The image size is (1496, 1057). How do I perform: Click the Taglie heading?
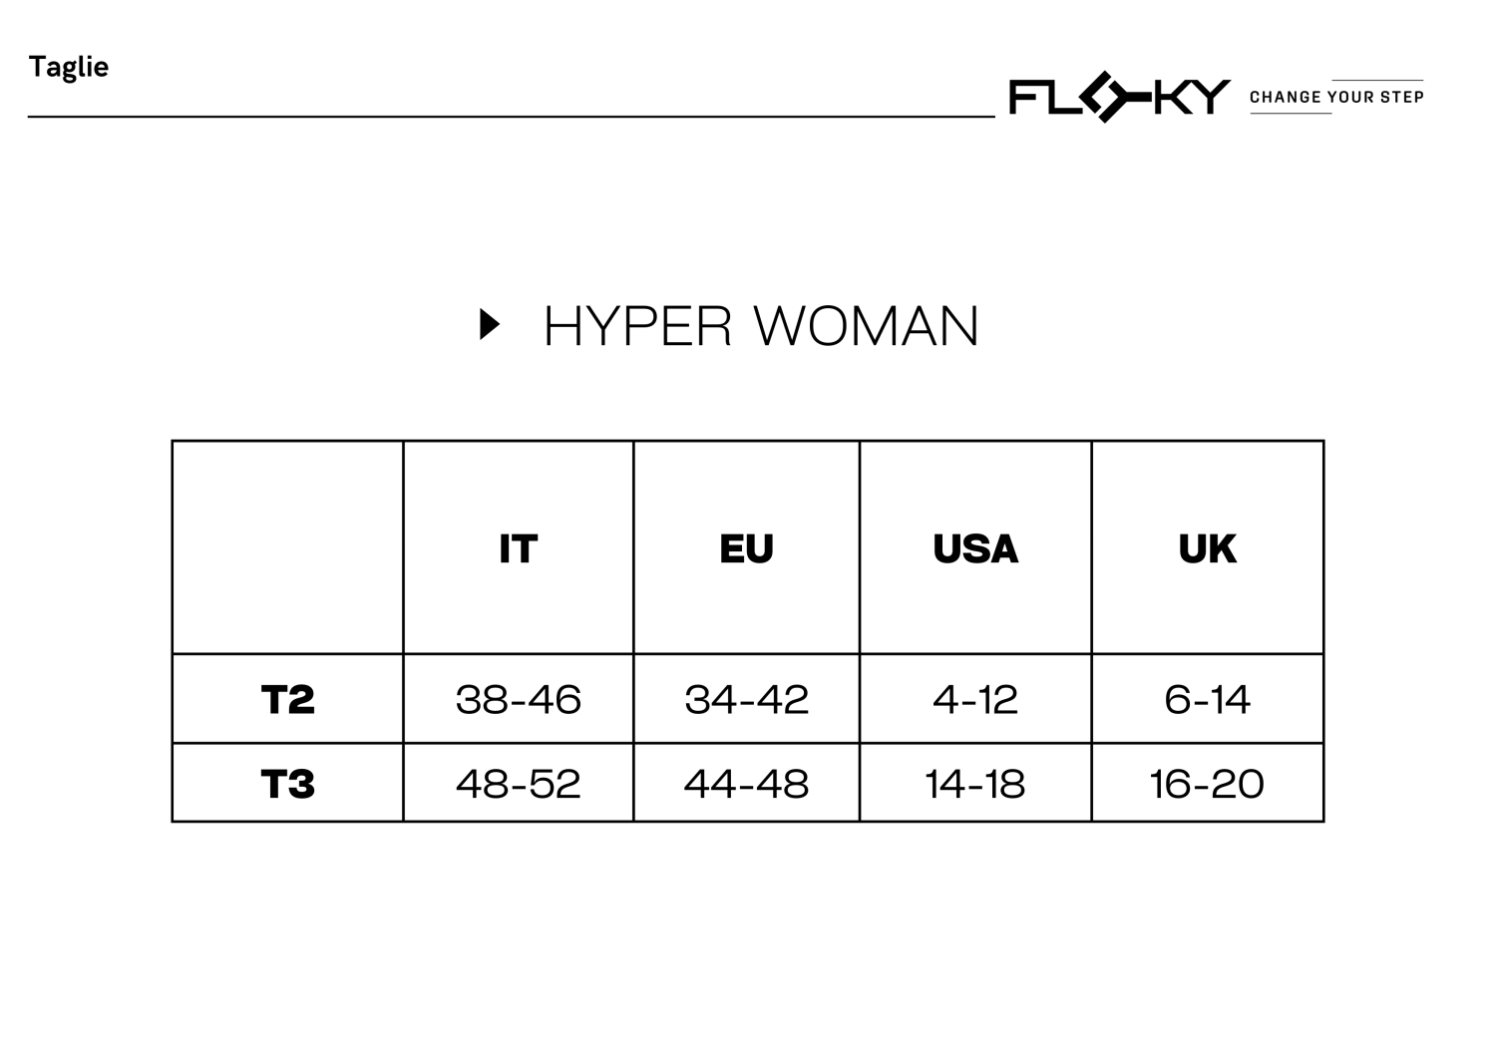[69, 67]
